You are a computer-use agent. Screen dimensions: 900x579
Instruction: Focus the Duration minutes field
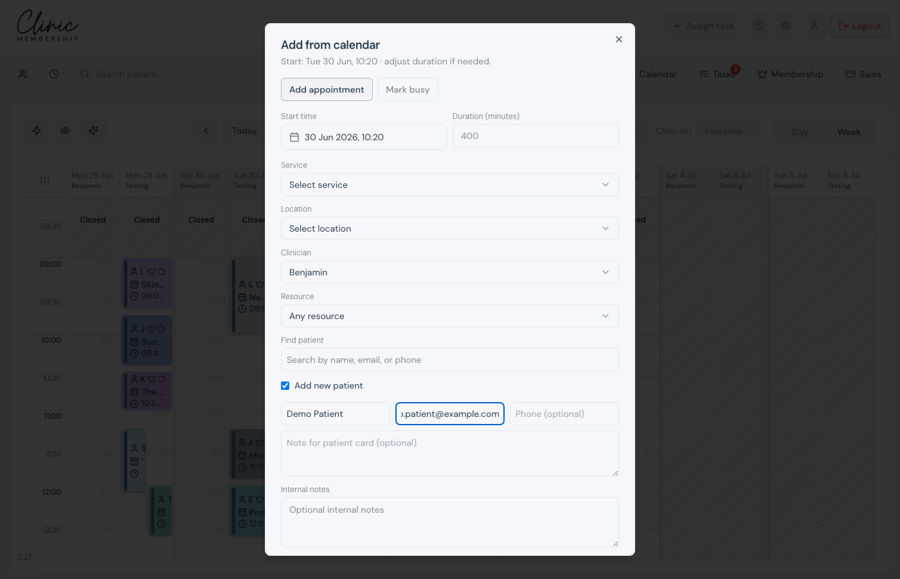[x=535, y=136]
